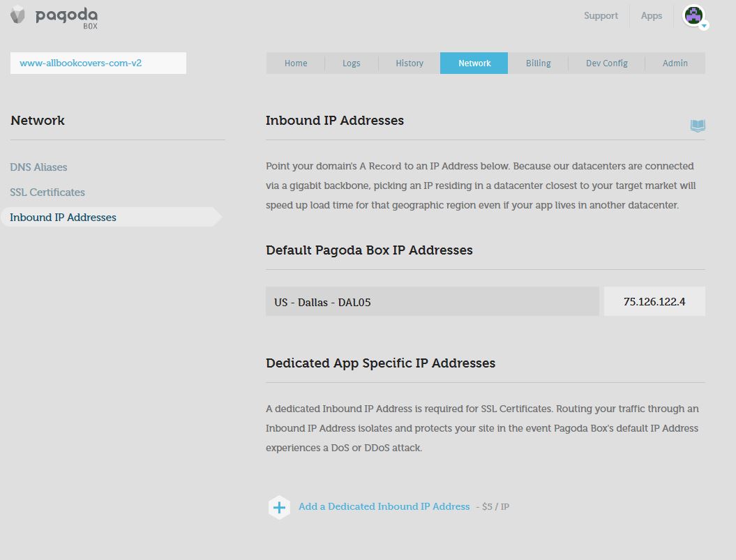Click the Default Pagoda Box IP Addresses heading
The image size is (736, 560).
pos(369,250)
